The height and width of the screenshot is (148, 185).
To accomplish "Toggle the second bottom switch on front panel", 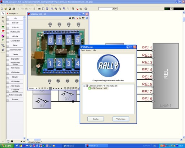I will [x=58, y=80].
